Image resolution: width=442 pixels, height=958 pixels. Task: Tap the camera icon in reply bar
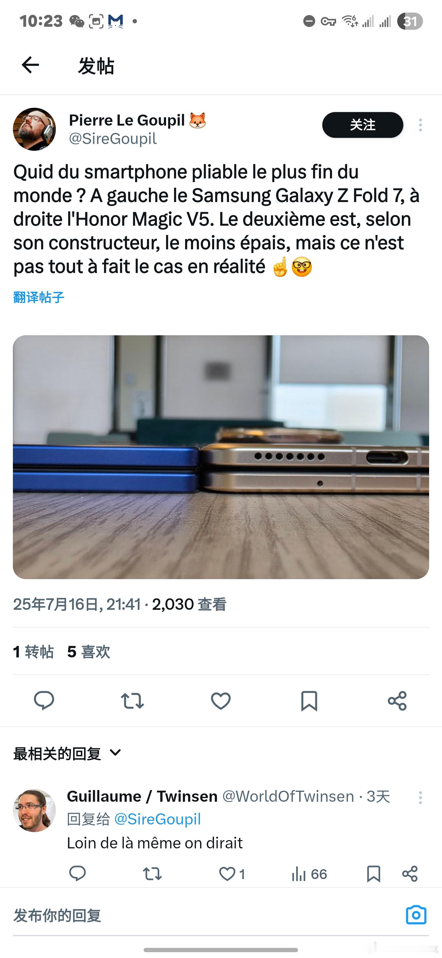[416, 914]
